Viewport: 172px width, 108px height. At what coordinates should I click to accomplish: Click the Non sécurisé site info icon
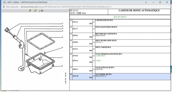pos(4,7)
